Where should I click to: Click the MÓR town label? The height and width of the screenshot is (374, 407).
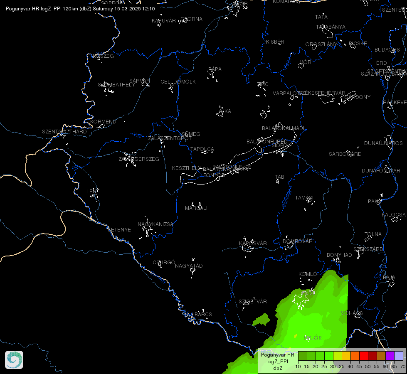(x=305, y=62)
